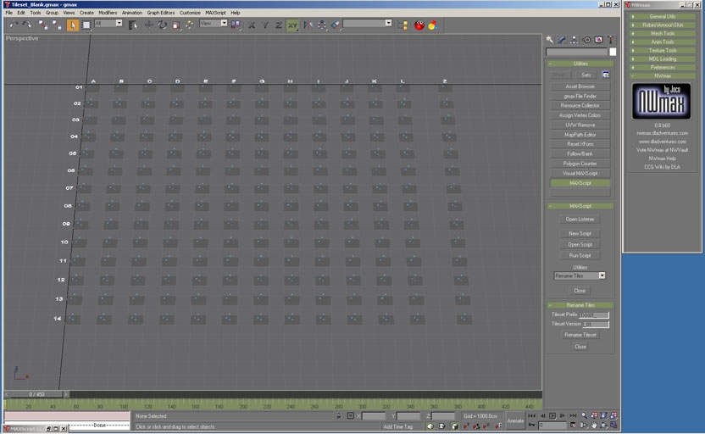
Task: Choose the Select and Rotate tool
Action: [x=162, y=25]
